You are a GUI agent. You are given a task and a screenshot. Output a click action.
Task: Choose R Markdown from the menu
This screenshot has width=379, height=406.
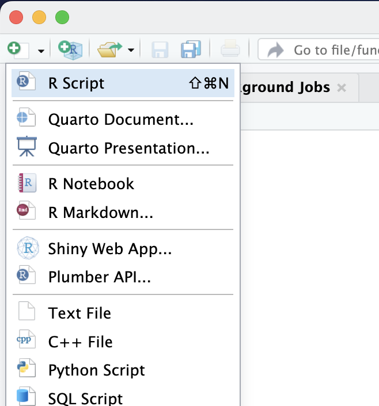point(123,213)
